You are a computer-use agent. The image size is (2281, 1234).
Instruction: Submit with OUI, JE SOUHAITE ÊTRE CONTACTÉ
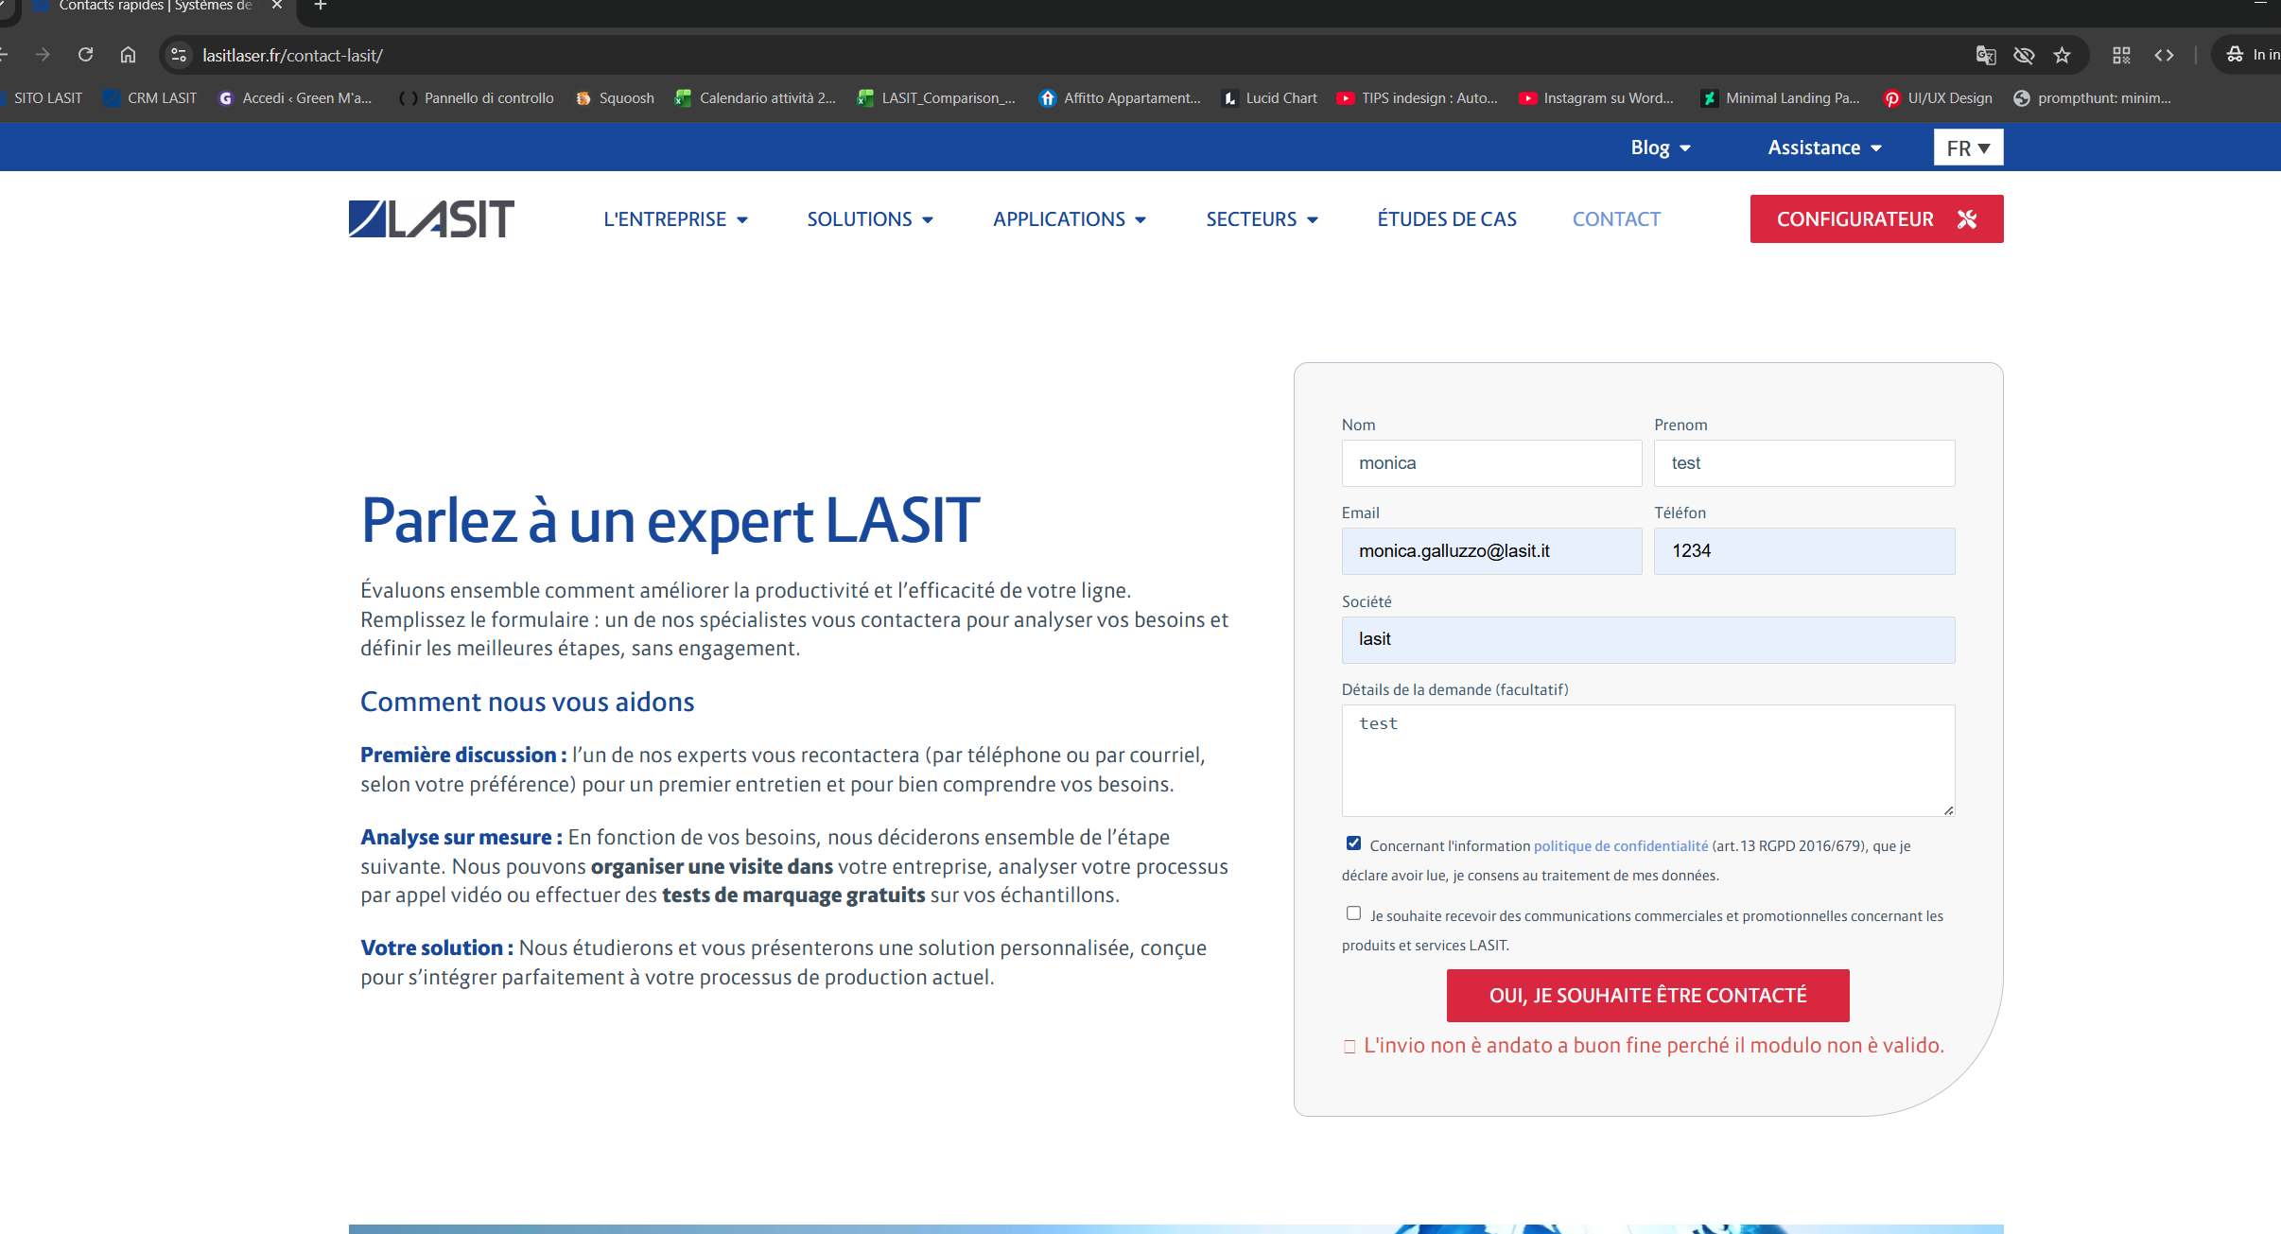click(x=1647, y=996)
